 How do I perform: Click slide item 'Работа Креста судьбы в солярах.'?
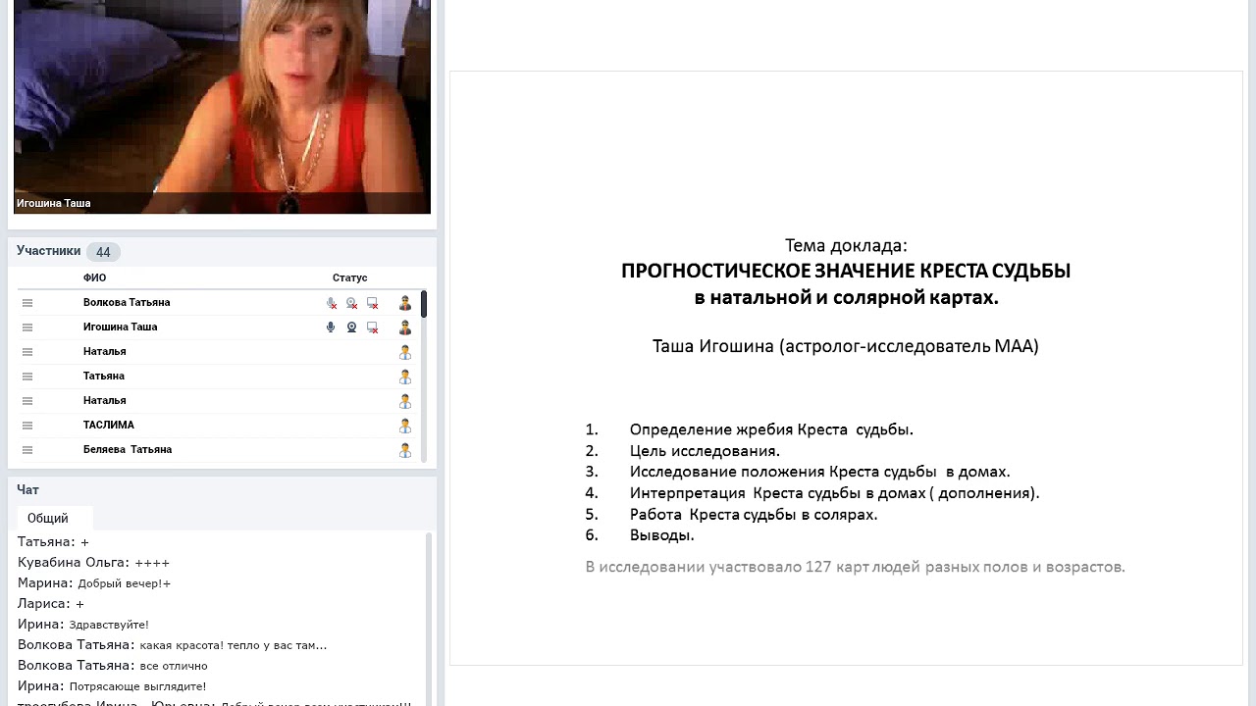[x=754, y=515]
